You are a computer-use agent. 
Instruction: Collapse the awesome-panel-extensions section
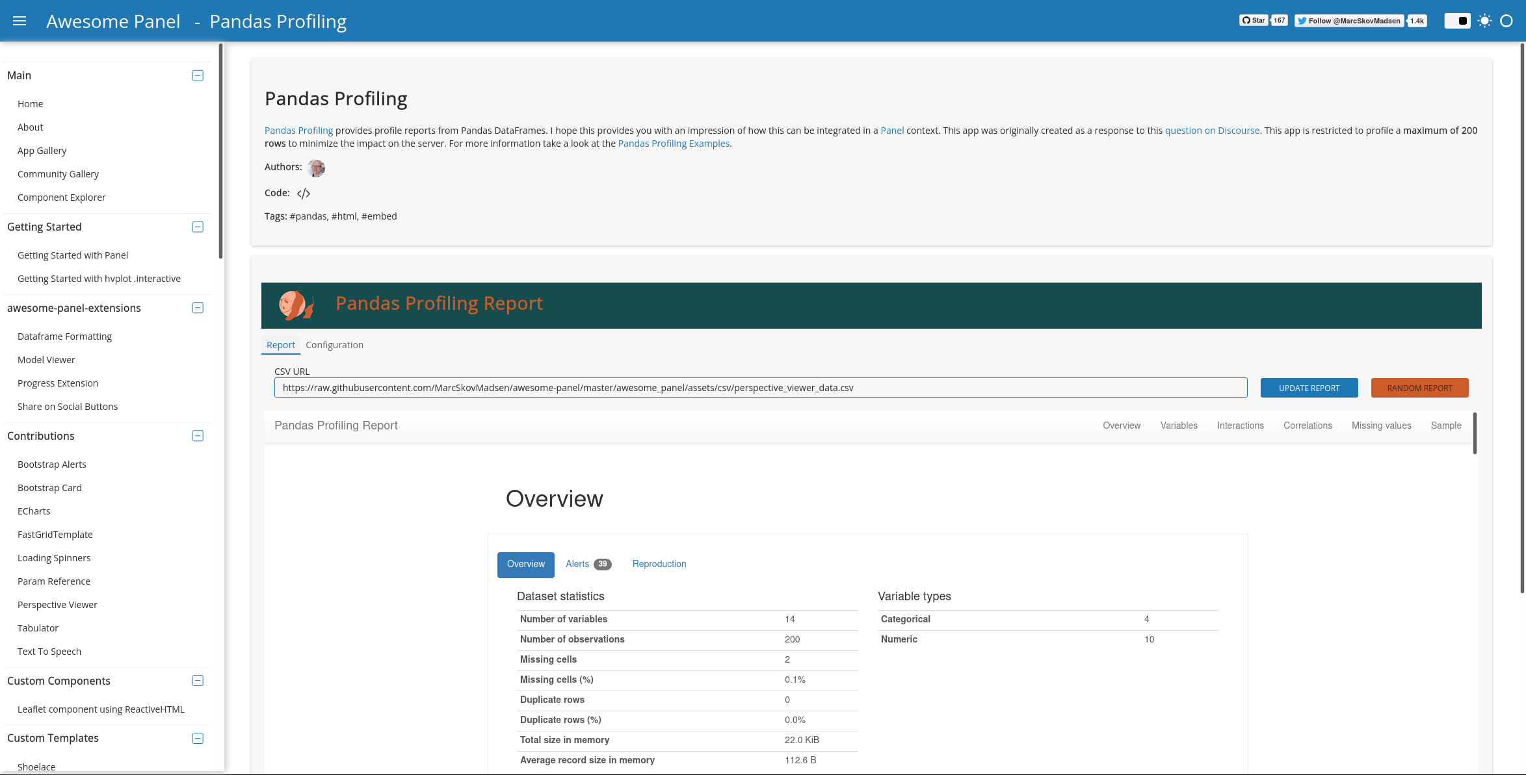[x=198, y=308]
